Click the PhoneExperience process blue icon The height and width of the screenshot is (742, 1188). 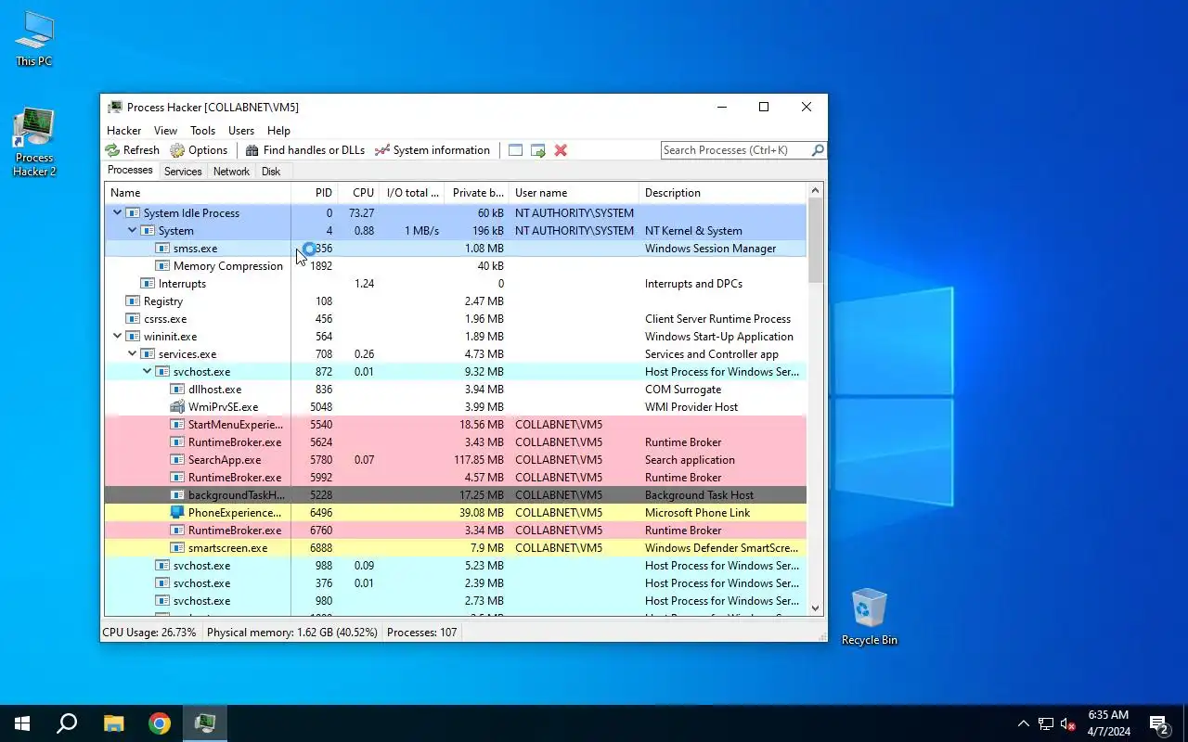tap(177, 513)
